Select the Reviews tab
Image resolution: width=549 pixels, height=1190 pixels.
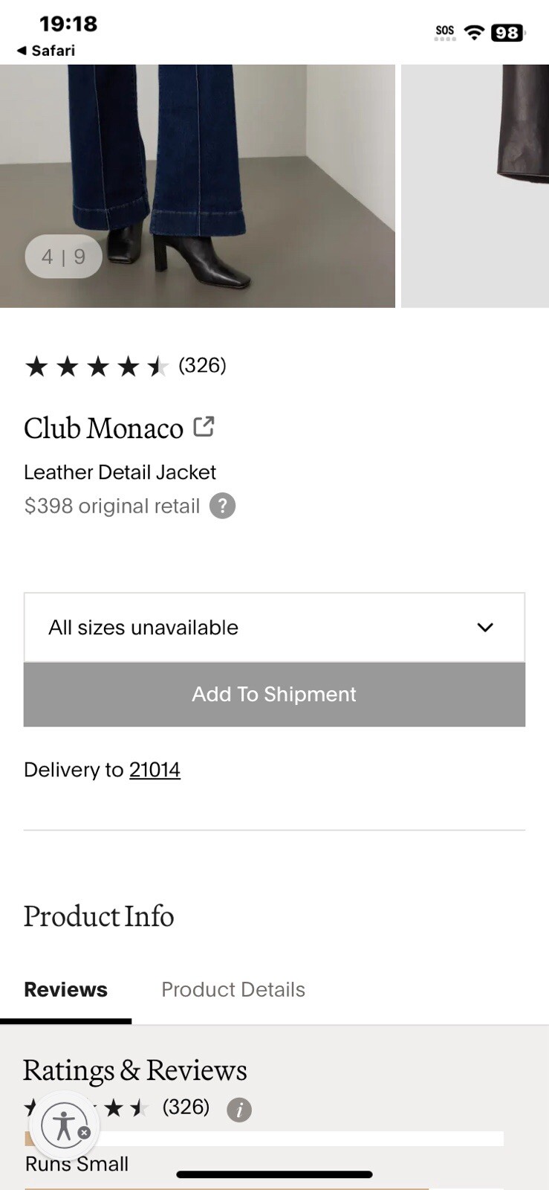click(65, 989)
